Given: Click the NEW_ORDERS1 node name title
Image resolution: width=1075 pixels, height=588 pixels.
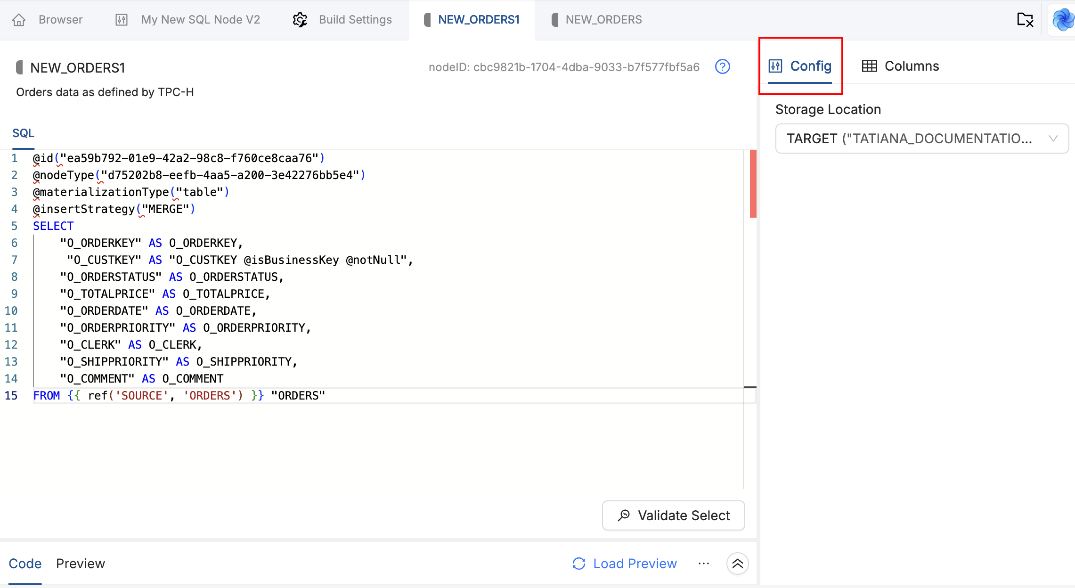Looking at the screenshot, I should pyautogui.click(x=78, y=68).
